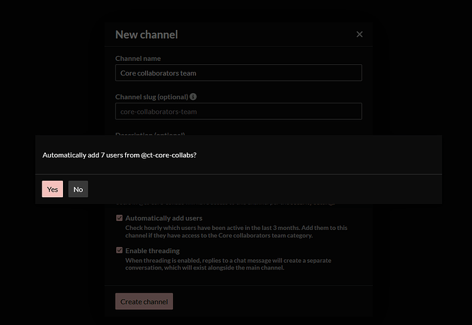472x325 pixels.
Task: Decline by clicking the No button
Action: point(78,189)
